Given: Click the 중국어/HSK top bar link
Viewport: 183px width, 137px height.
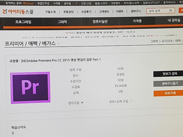Looking at the screenshot, I should tap(169, 2).
